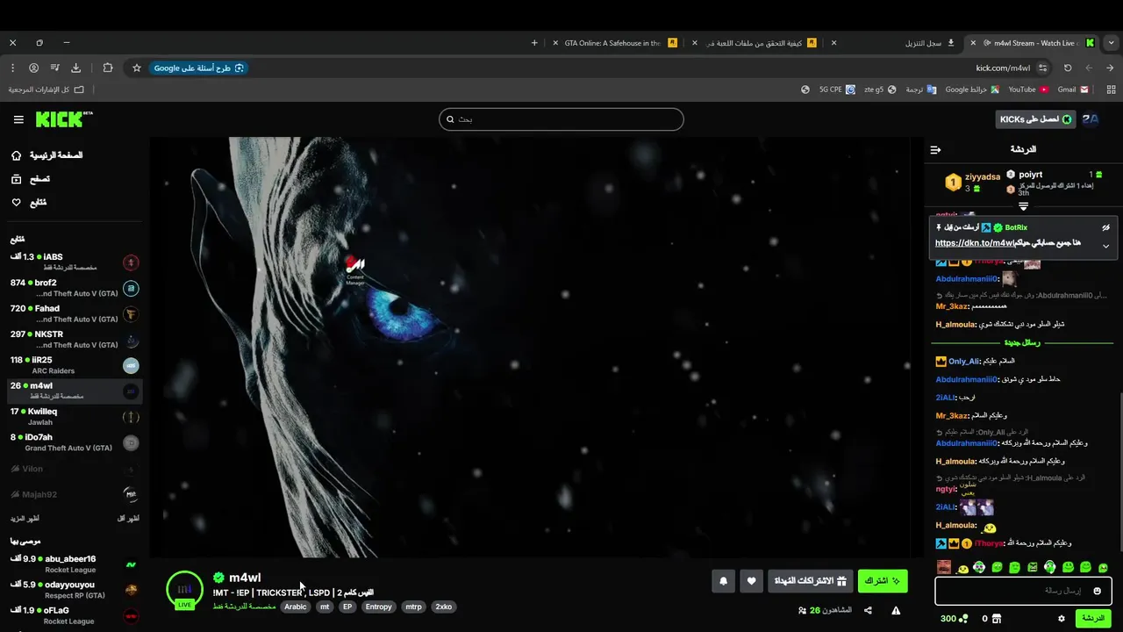Viewport: 1123px width, 632px height.
Task: Toggle follow with the heart button
Action: click(751, 581)
